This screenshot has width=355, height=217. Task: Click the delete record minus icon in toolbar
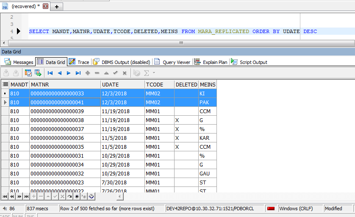[x=97, y=73]
